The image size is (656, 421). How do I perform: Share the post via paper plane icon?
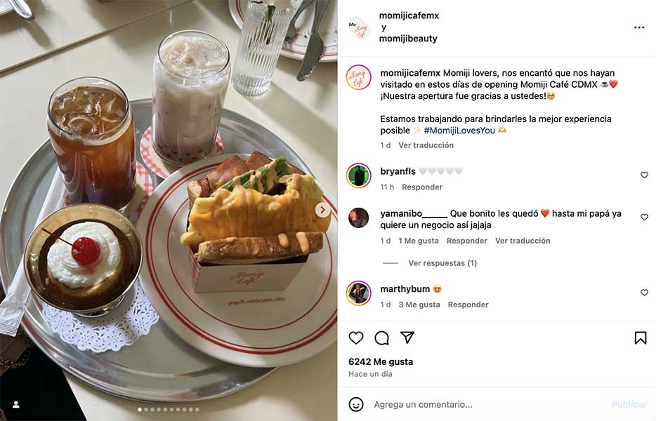pyautogui.click(x=407, y=337)
